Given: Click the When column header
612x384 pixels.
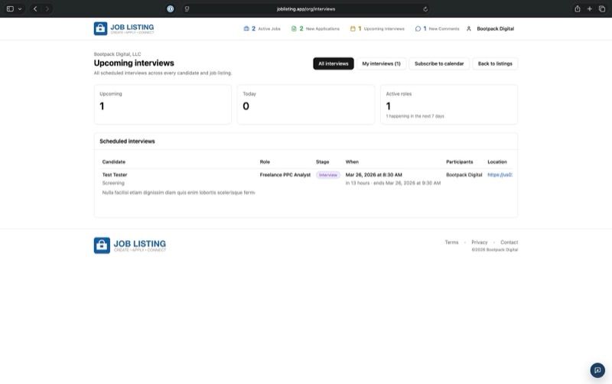Looking at the screenshot, I should click(x=352, y=161).
